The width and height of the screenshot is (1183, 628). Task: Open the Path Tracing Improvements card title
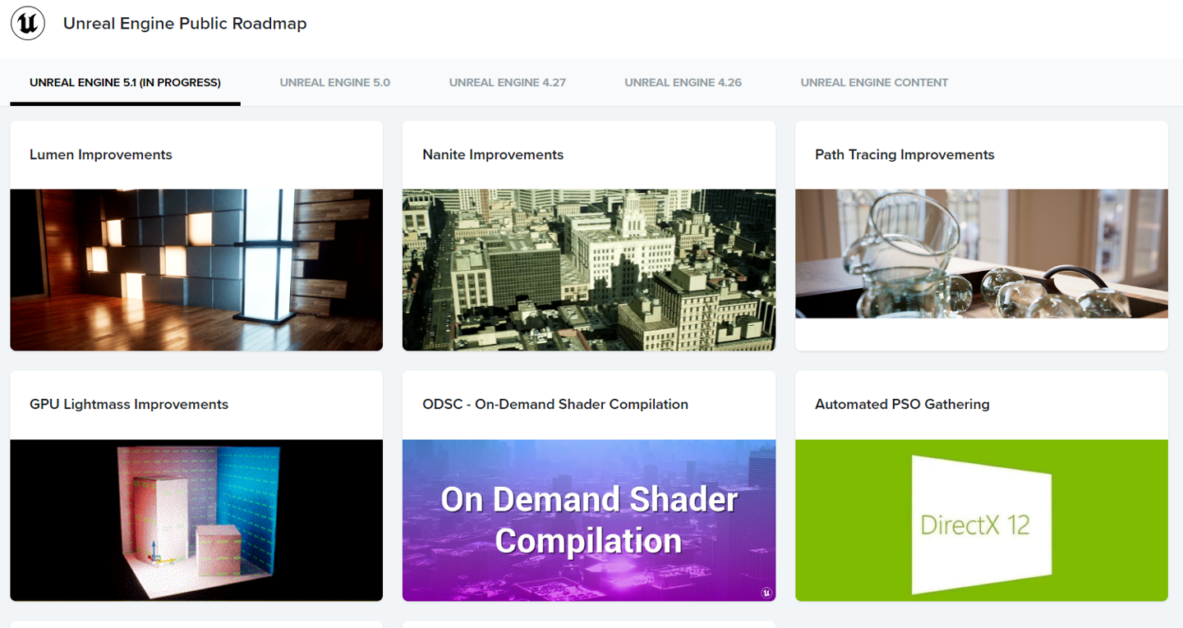click(905, 154)
